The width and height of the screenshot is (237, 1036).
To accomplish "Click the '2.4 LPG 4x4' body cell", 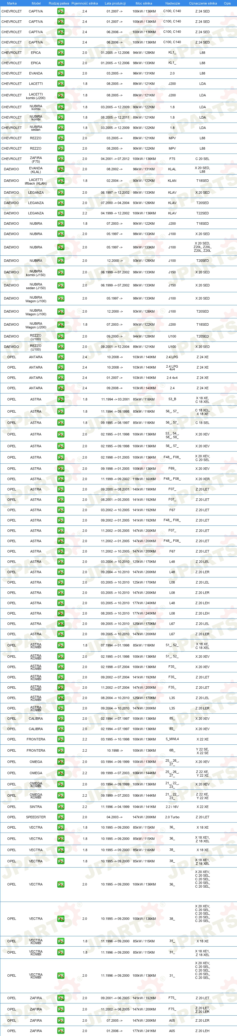I will click(x=172, y=368).
